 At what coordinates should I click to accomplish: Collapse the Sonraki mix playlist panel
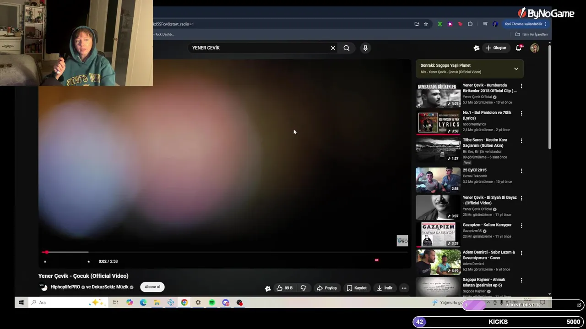pos(516,69)
